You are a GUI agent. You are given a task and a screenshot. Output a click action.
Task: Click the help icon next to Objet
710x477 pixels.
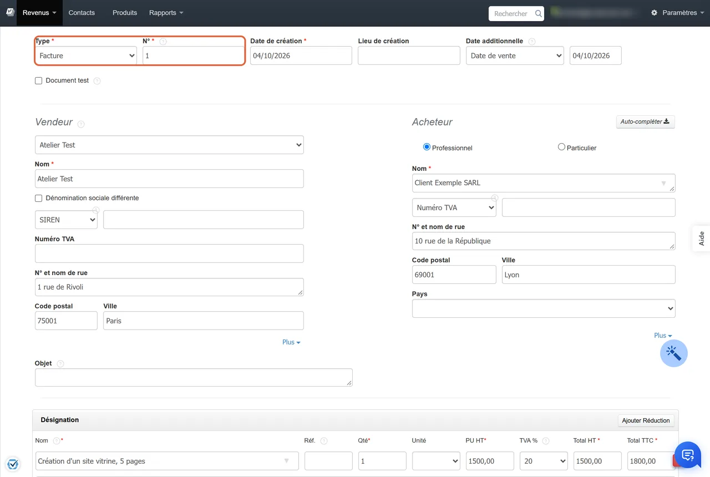pos(60,364)
